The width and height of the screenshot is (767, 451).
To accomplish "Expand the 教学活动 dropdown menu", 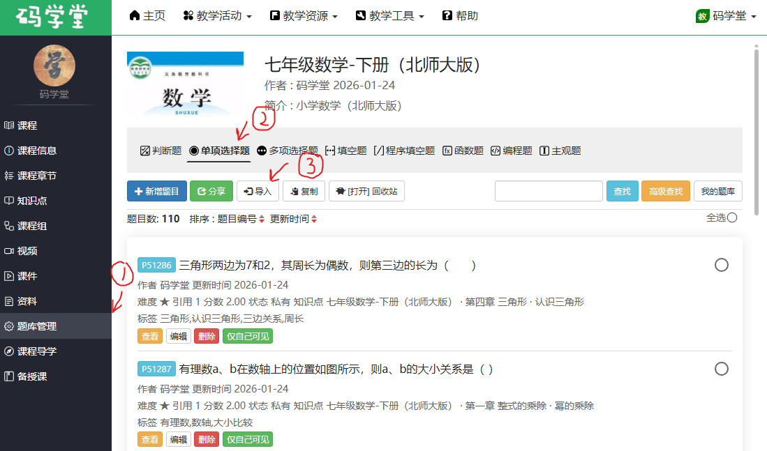I will pos(217,16).
